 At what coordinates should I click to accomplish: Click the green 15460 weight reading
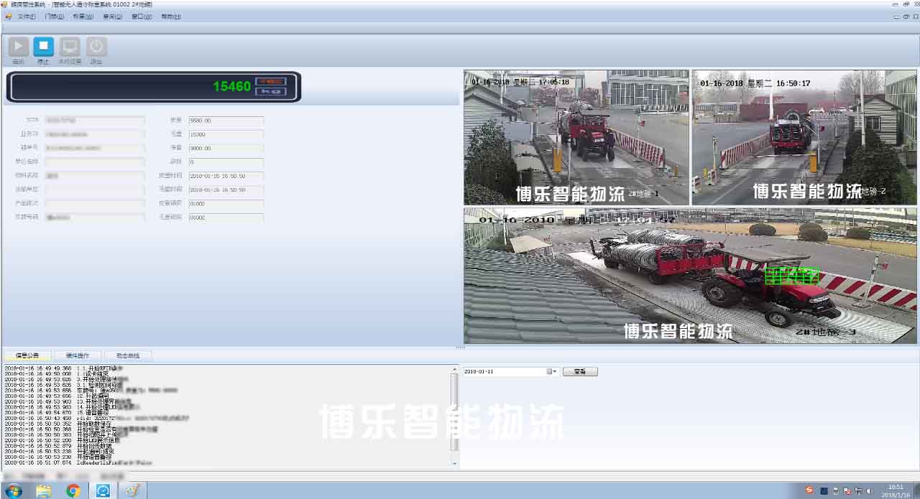tap(231, 87)
